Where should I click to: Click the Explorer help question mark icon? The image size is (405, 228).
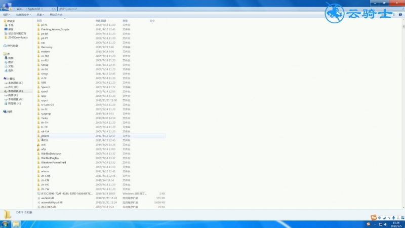pos(400,15)
